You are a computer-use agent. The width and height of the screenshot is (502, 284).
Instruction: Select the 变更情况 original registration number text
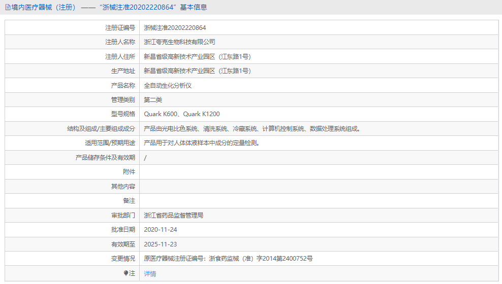pos(228,259)
